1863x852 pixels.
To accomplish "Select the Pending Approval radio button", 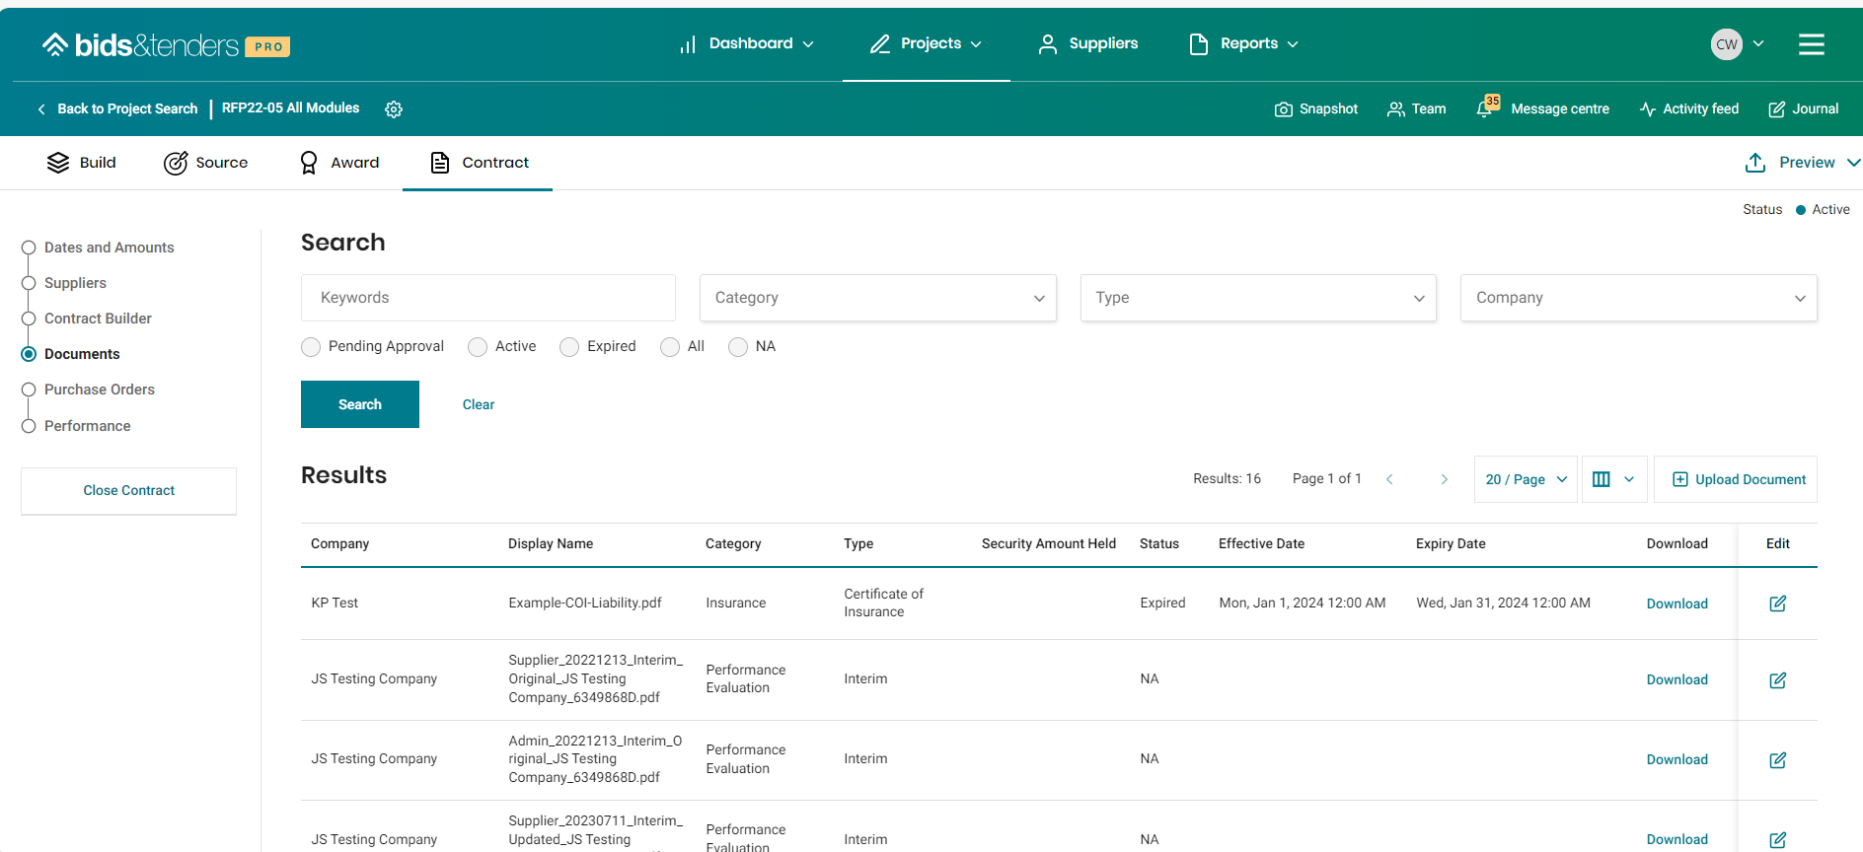I will click(311, 347).
